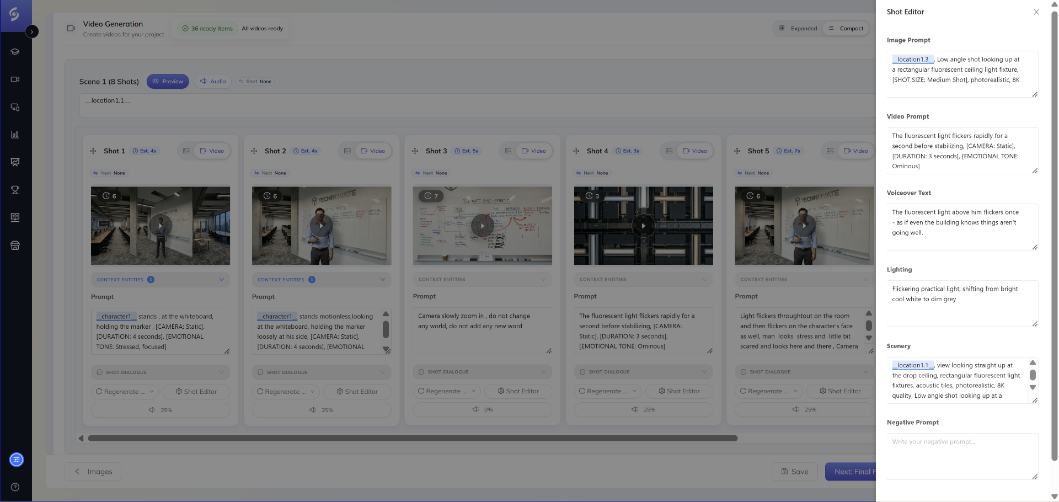Click scroll-left arrow of shots scrollbar

(81, 439)
